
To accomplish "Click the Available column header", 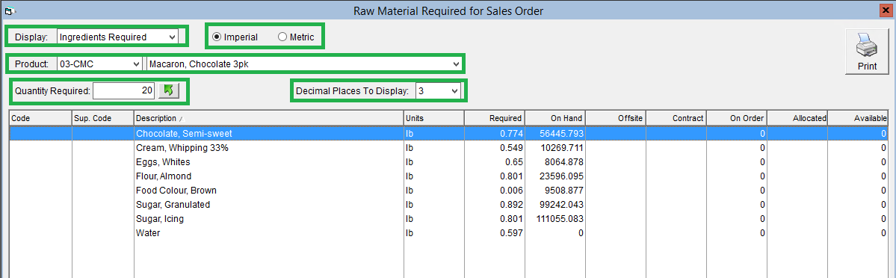I will (858, 118).
